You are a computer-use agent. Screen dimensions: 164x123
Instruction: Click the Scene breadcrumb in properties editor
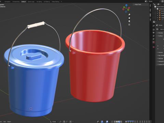pos(159,25)
